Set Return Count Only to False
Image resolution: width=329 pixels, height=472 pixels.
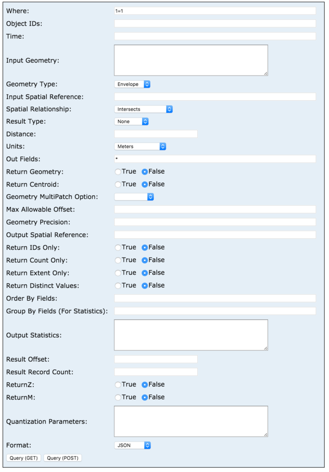(145, 260)
